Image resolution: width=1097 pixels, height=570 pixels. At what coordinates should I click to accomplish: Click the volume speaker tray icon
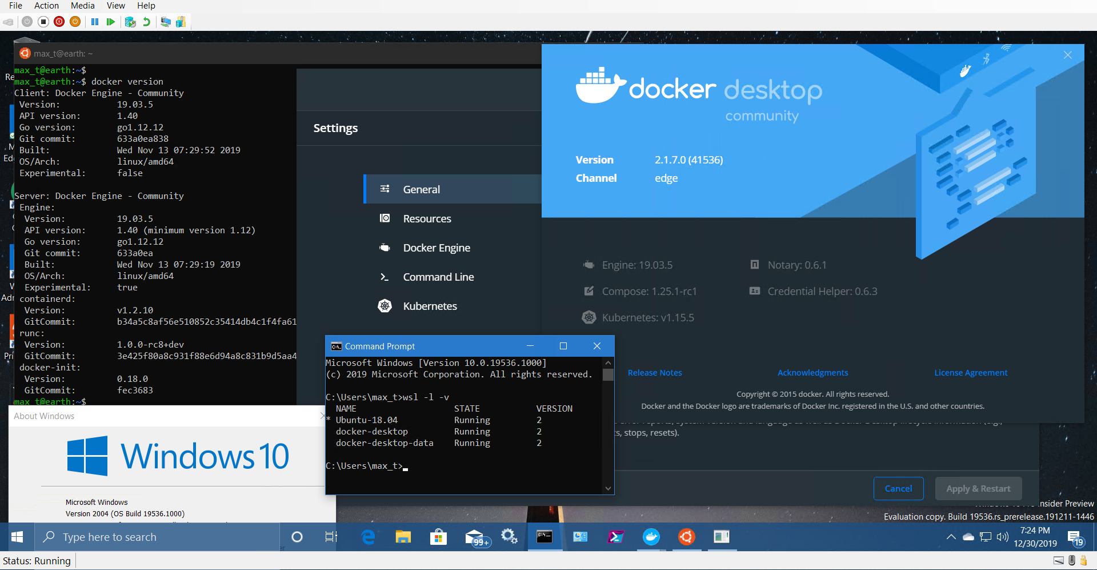coord(1002,537)
